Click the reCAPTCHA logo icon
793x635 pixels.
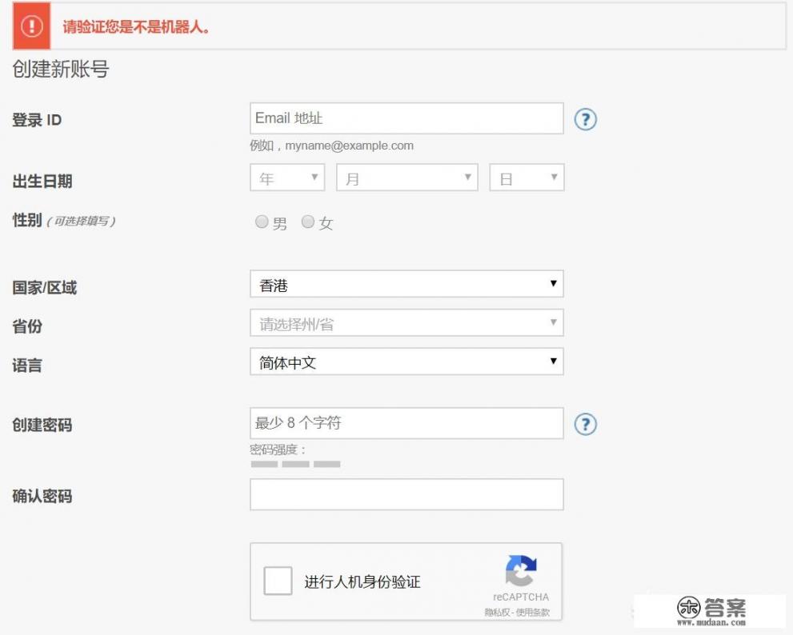[522, 568]
